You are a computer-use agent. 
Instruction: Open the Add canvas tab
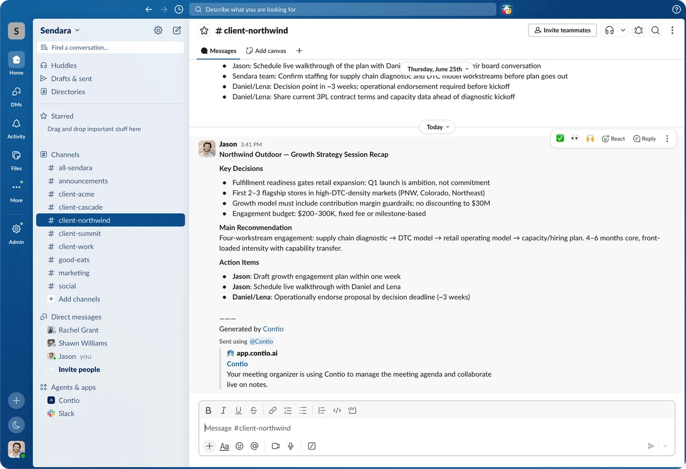(266, 51)
